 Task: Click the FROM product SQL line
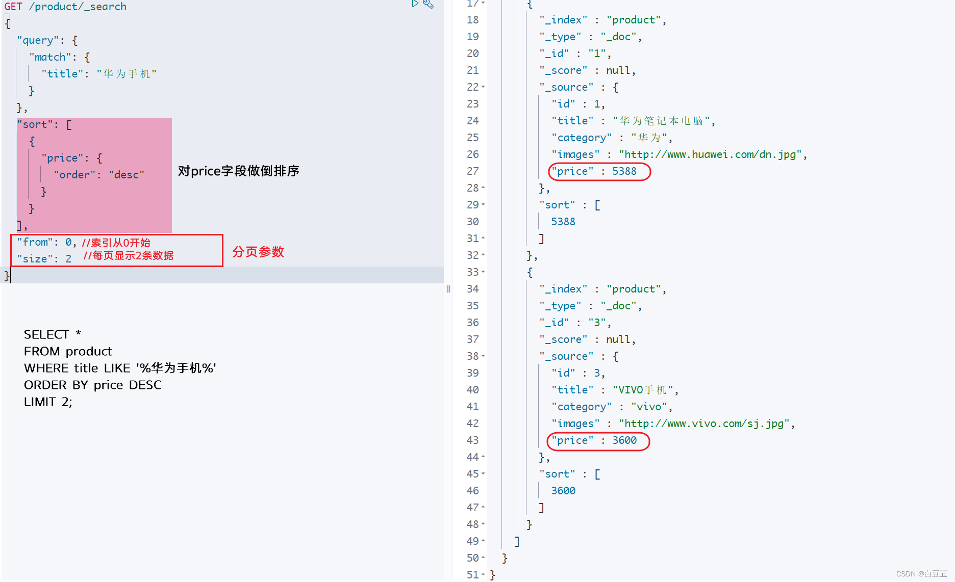[x=68, y=351]
